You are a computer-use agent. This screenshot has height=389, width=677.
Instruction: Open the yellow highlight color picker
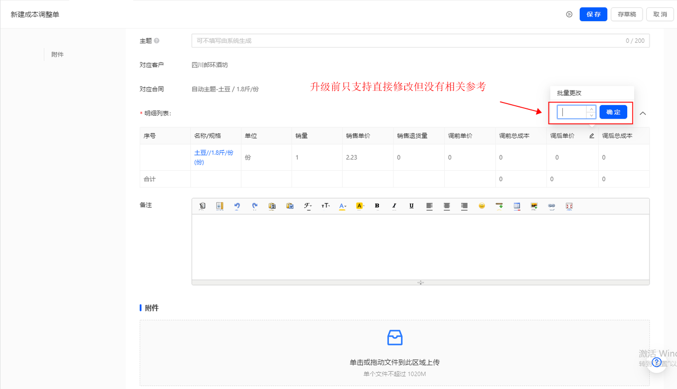(x=360, y=206)
